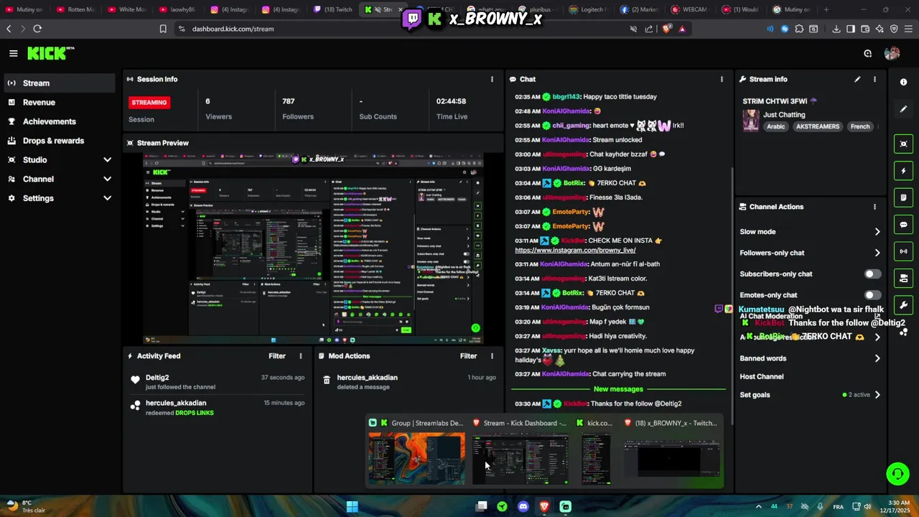Edit stream info with the pencil icon
The image size is (919, 517).
point(857,79)
